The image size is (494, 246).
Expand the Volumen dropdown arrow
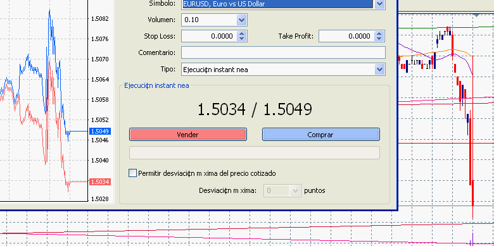click(x=241, y=20)
